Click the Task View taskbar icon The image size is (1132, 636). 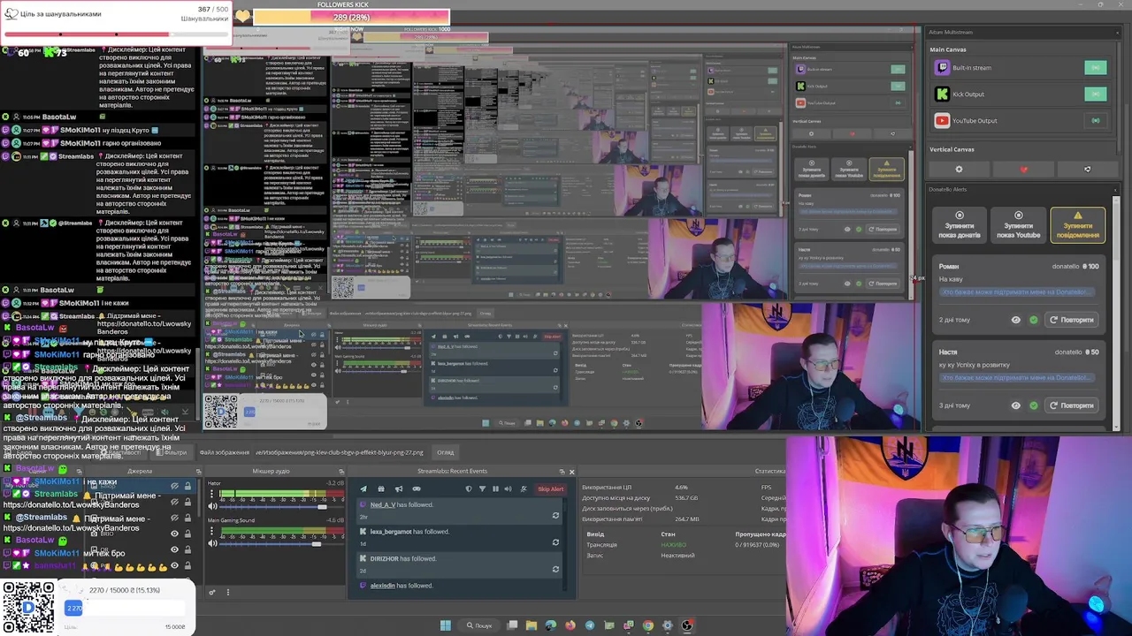pos(512,625)
